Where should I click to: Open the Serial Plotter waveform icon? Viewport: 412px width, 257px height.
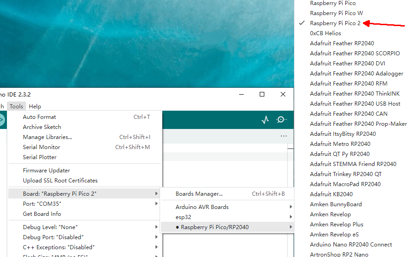pyautogui.click(x=265, y=120)
